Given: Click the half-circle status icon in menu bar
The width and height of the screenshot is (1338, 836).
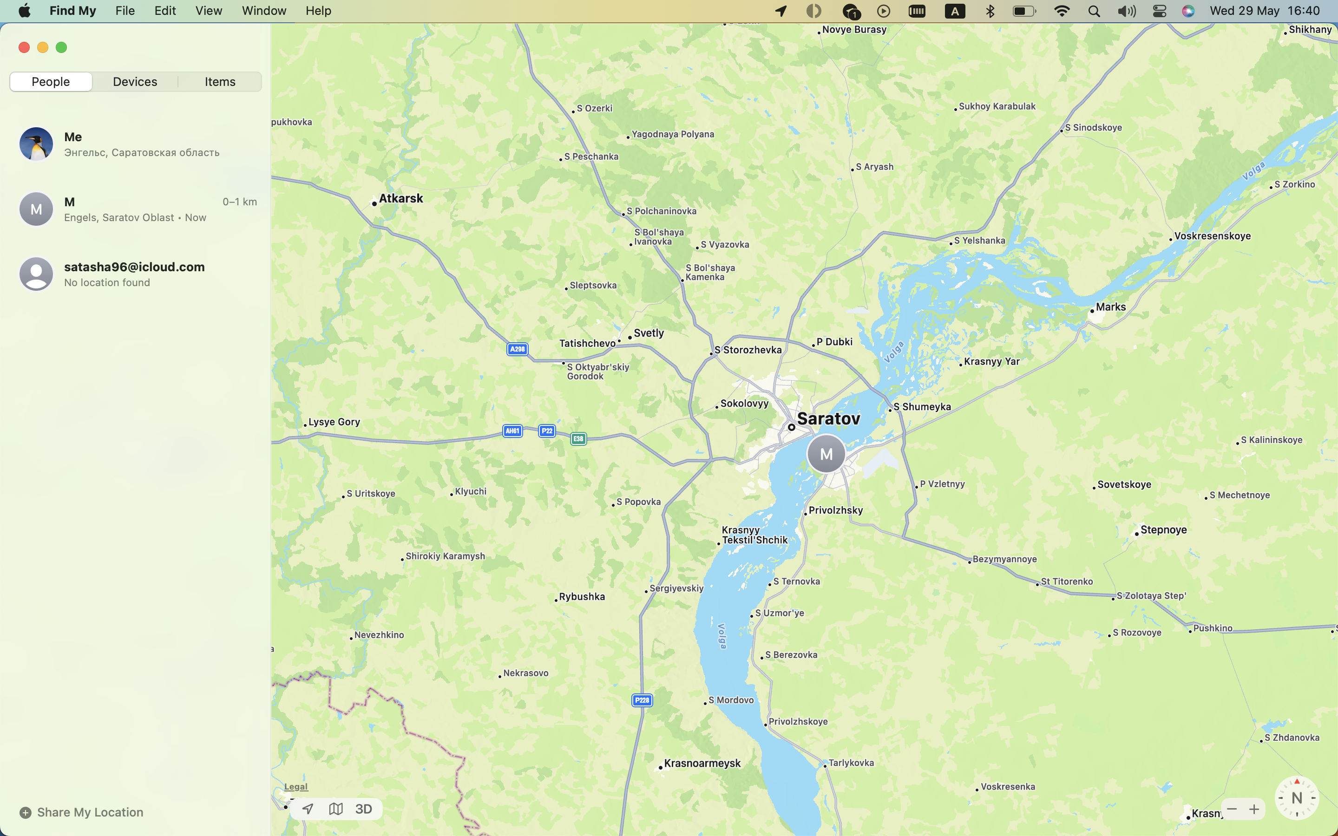Looking at the screenshot, I should (x=813, y=11).
